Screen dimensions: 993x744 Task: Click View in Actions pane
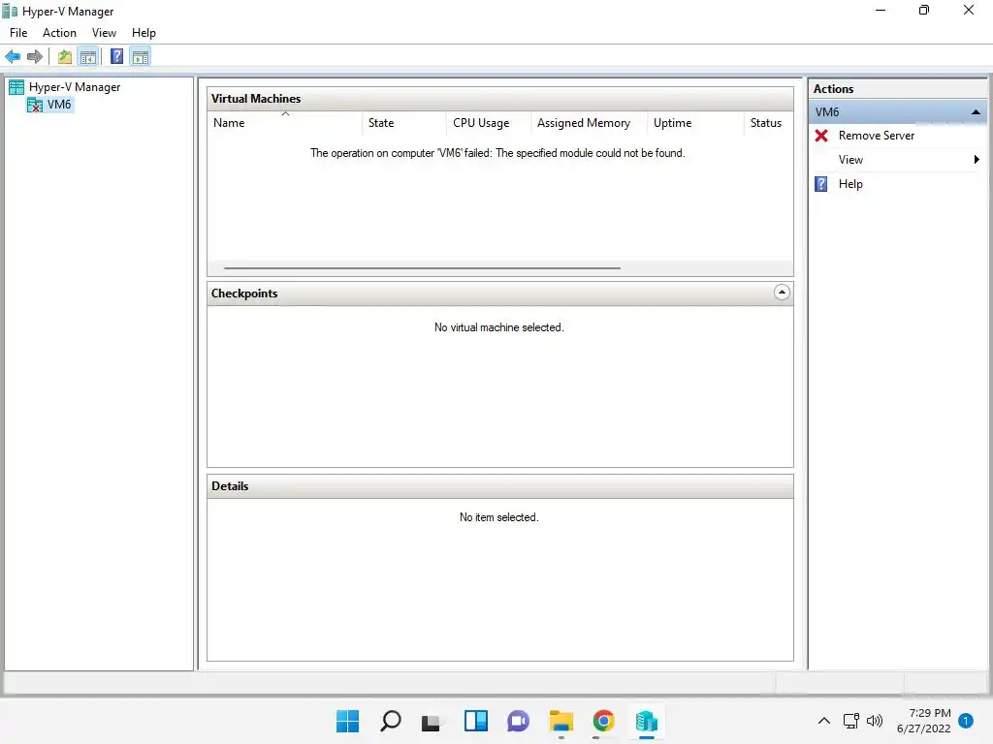pos(850,160)
